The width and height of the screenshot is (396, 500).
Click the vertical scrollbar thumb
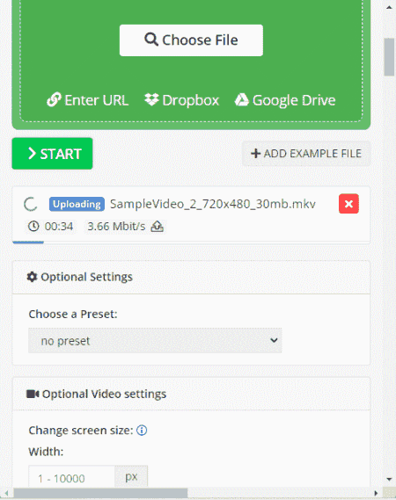click(389, 57)
